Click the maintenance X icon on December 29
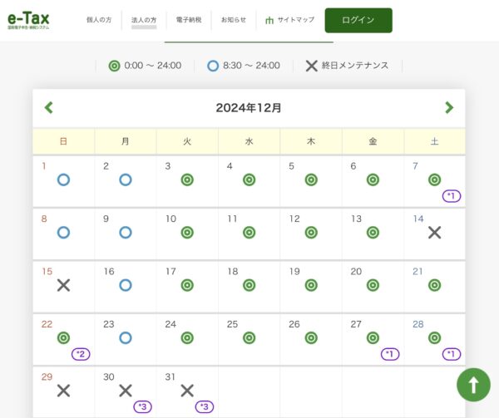The height and width of the screenshot is (418, 499). coord(64,391)
